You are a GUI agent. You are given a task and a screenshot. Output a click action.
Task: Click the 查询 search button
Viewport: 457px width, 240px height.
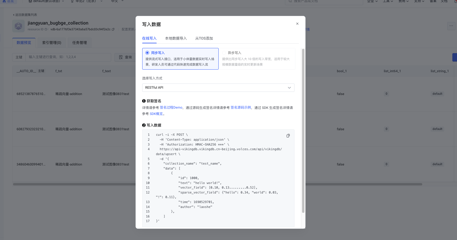(x=125, y=57)
